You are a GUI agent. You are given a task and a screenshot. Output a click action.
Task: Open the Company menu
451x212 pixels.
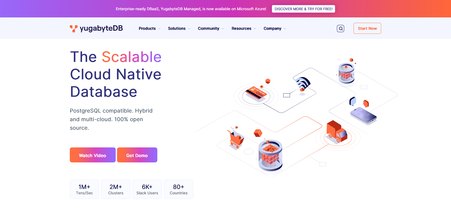[x=272, y=28]
